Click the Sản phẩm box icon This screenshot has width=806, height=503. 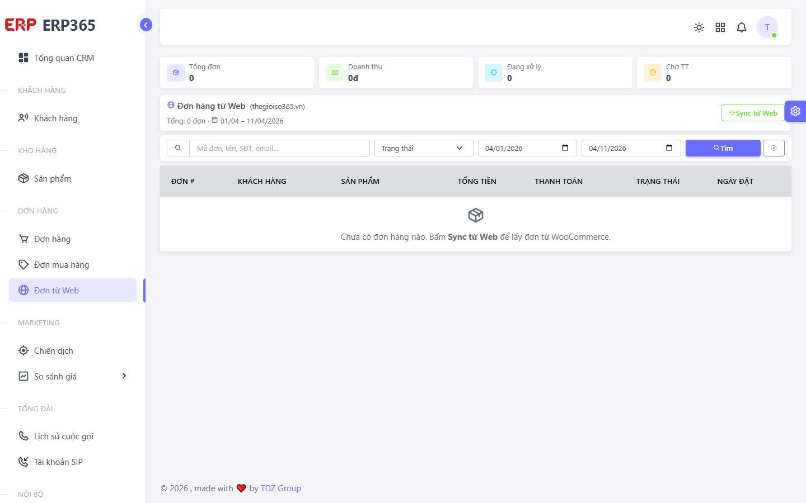(x=24, y=178)
